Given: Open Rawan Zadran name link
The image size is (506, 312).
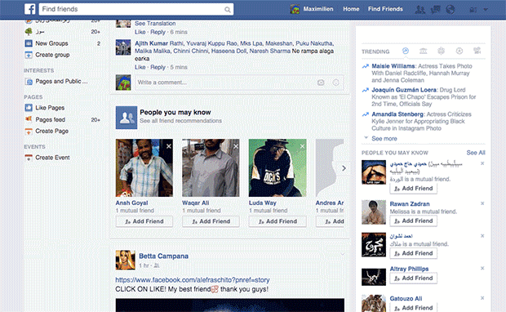Looking at the screenshot, I should (410, 204).
